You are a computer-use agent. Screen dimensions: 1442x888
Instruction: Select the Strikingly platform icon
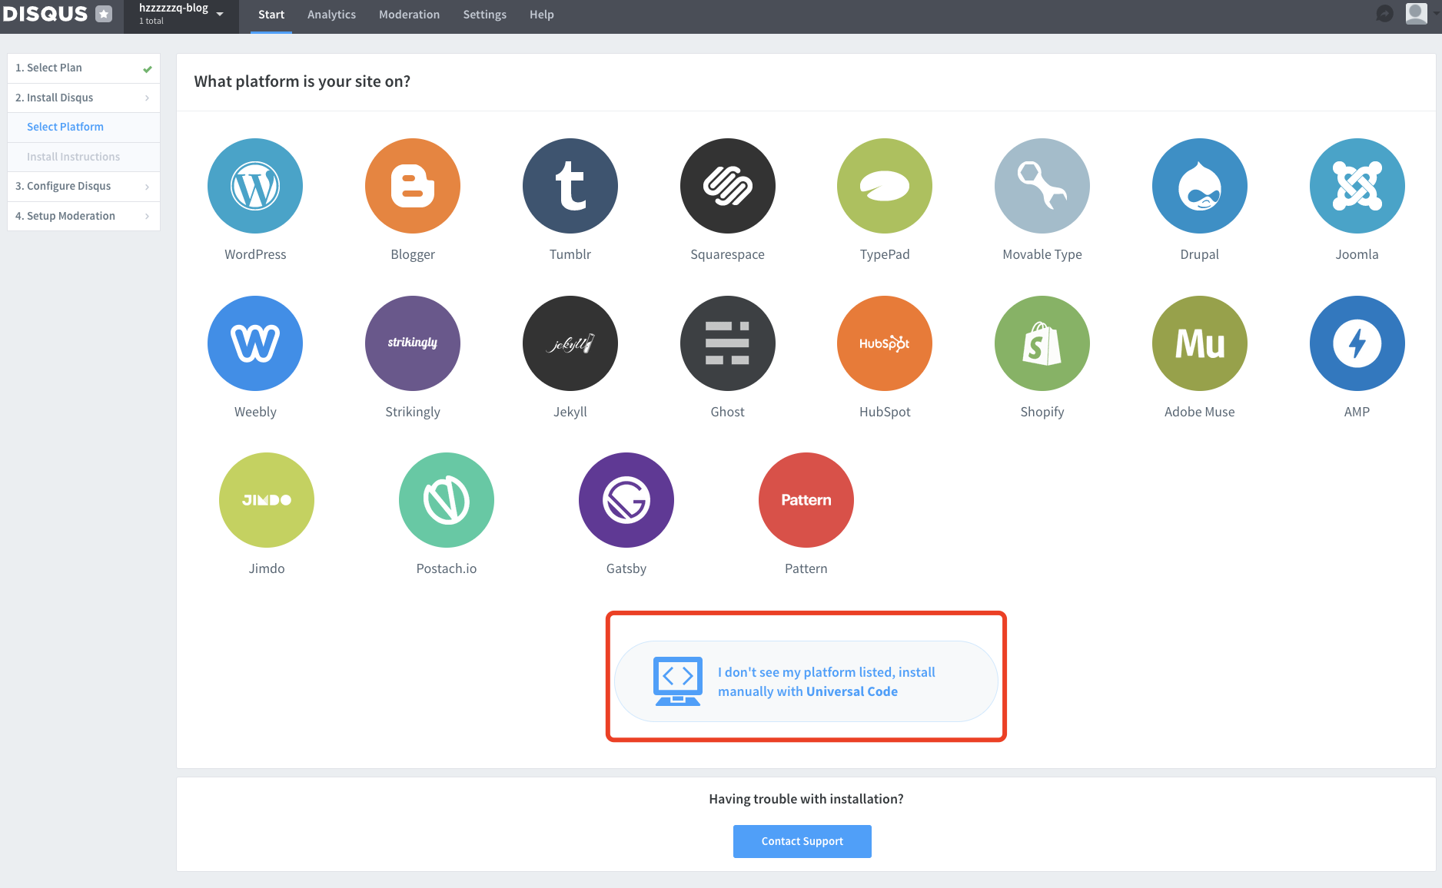[x=413, y=343]
